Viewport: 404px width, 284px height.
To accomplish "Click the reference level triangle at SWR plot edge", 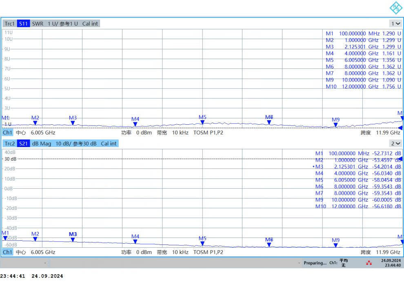I will 400,128.
